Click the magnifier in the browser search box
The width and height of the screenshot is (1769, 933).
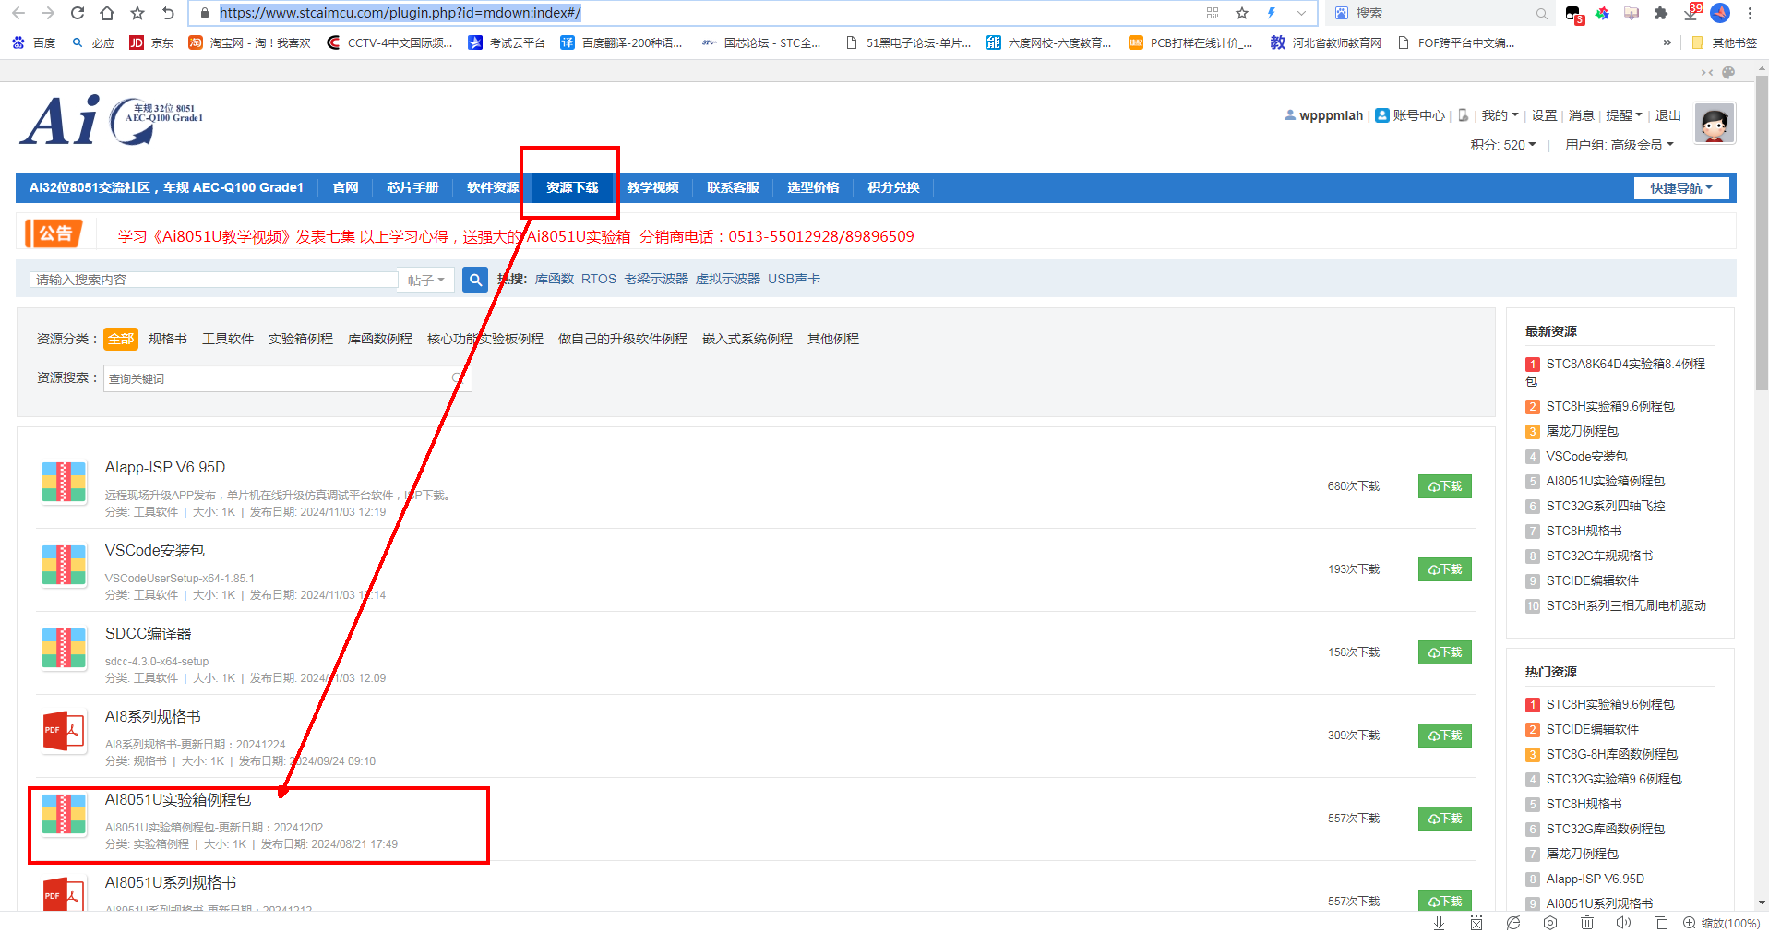(x=1542, y=13)
